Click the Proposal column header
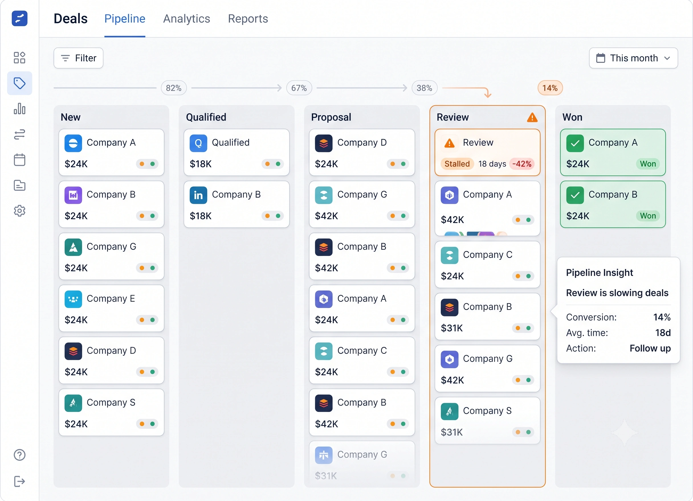693x501 pixels. [331, 117]
